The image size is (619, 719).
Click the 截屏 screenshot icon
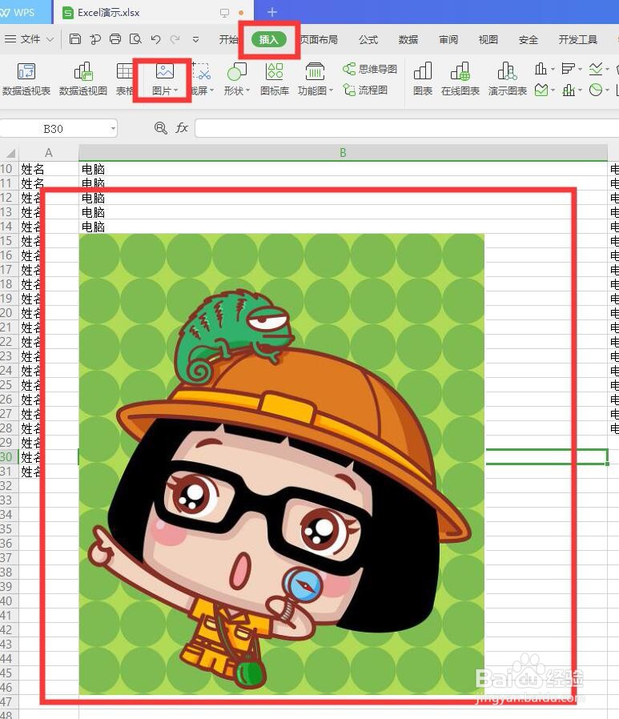click(201, 72)
